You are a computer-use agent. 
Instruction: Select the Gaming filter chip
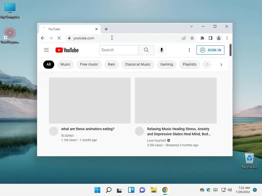pyautogui.click(x=167, y=65)
